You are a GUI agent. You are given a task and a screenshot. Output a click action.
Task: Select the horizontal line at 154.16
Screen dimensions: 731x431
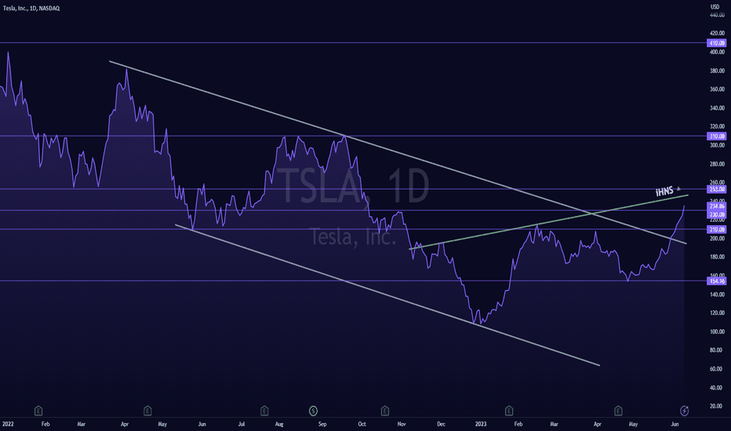click(354, 281)
